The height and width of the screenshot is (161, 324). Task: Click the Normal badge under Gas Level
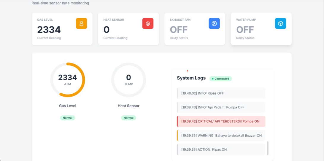point(68,118)
